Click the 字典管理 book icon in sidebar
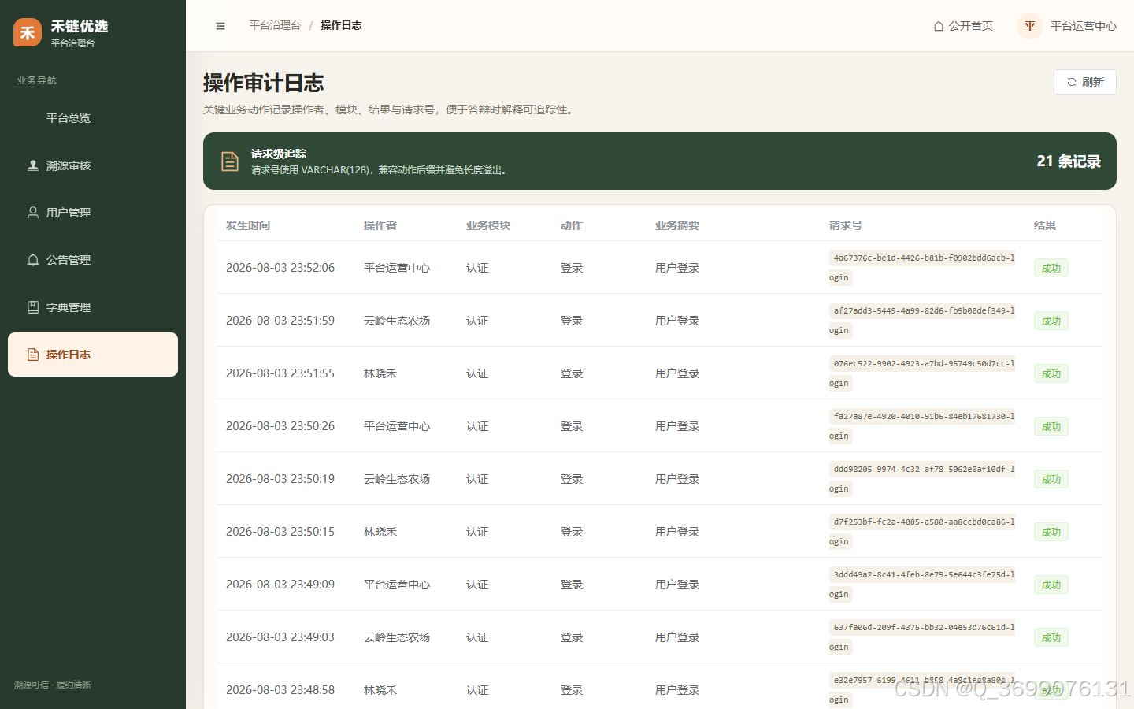The width and height of the screenshot is (1134, 709). tap(33, 307)
